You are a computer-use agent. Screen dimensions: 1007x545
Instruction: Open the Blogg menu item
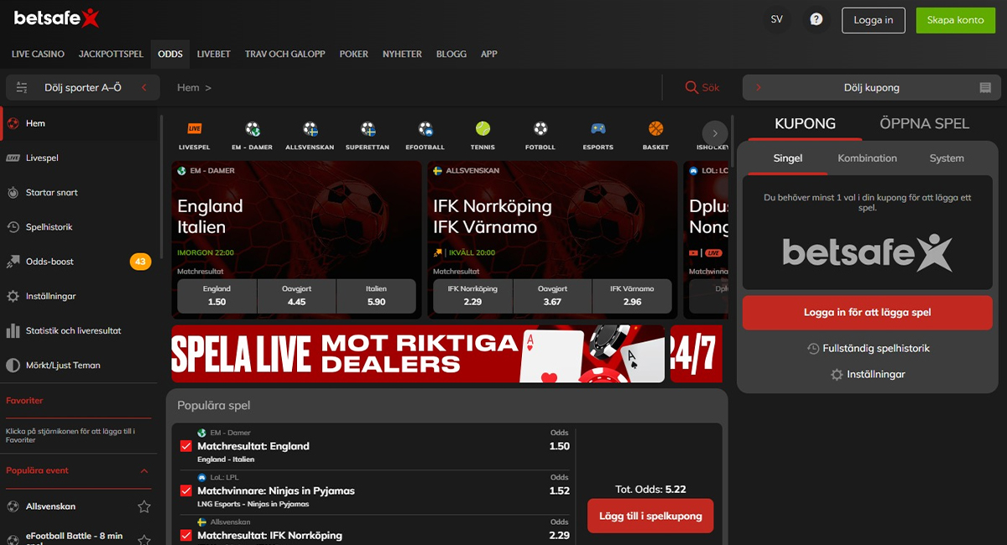pyautogui.click(x=451, y=54)
